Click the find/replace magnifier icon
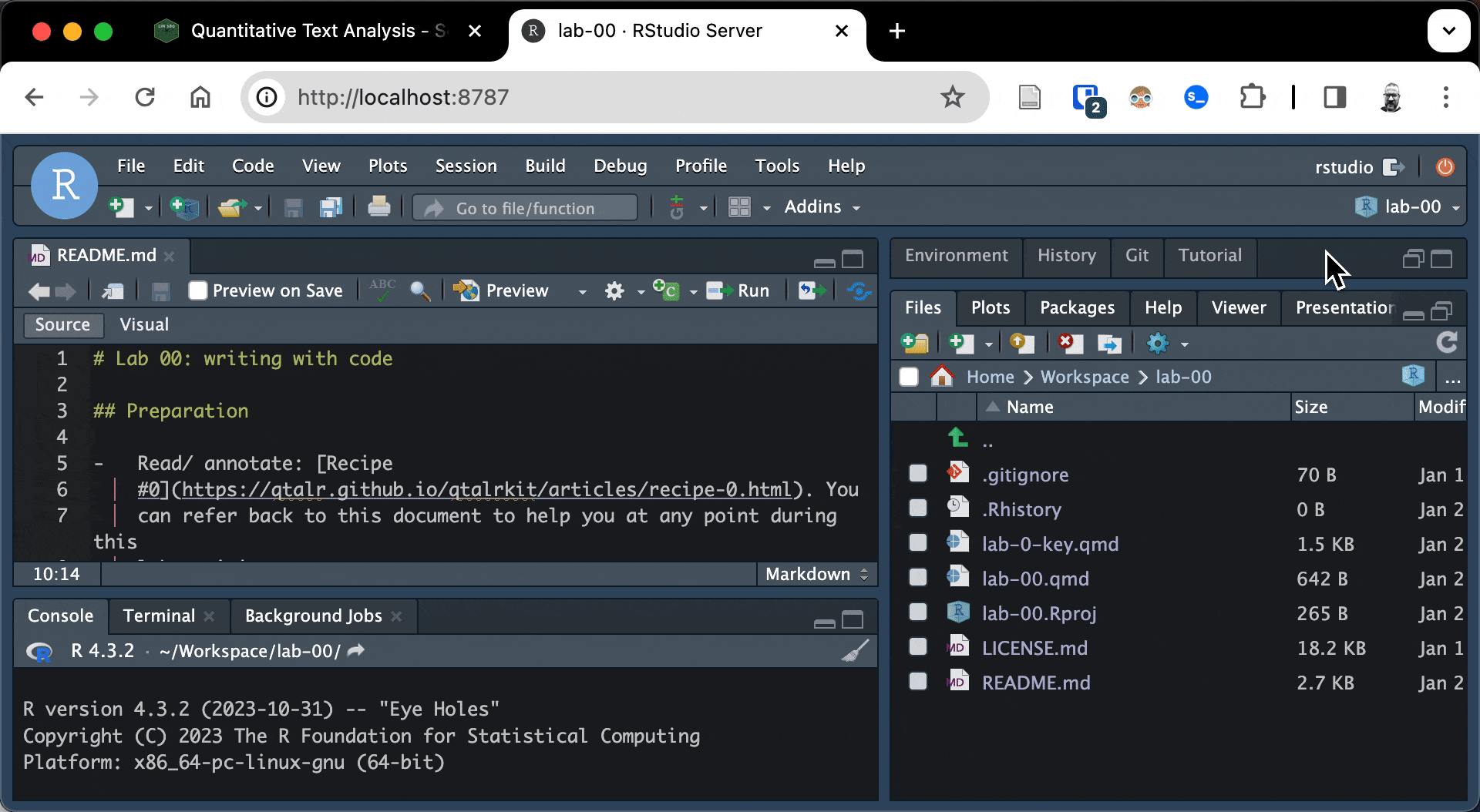 (x=420, y=290)
